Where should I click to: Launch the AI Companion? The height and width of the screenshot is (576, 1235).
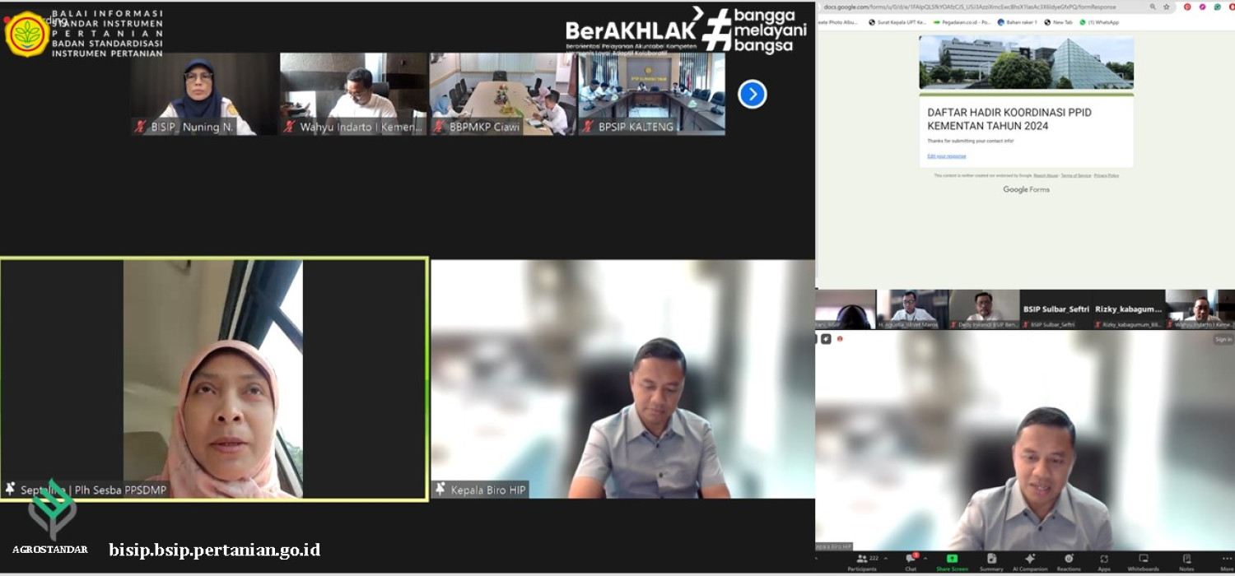click(1029, 560)
